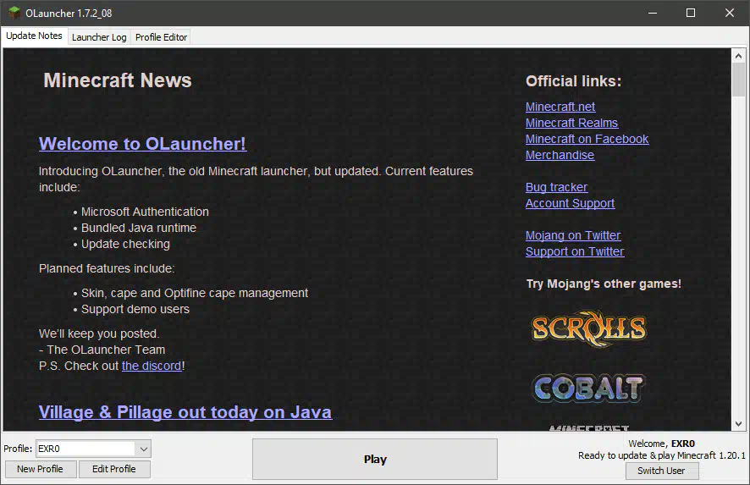The image size is (750, 485).
Task: Click the 'Support demo users' bullet text
Action: pyautogui.click(x=135, y=310)
